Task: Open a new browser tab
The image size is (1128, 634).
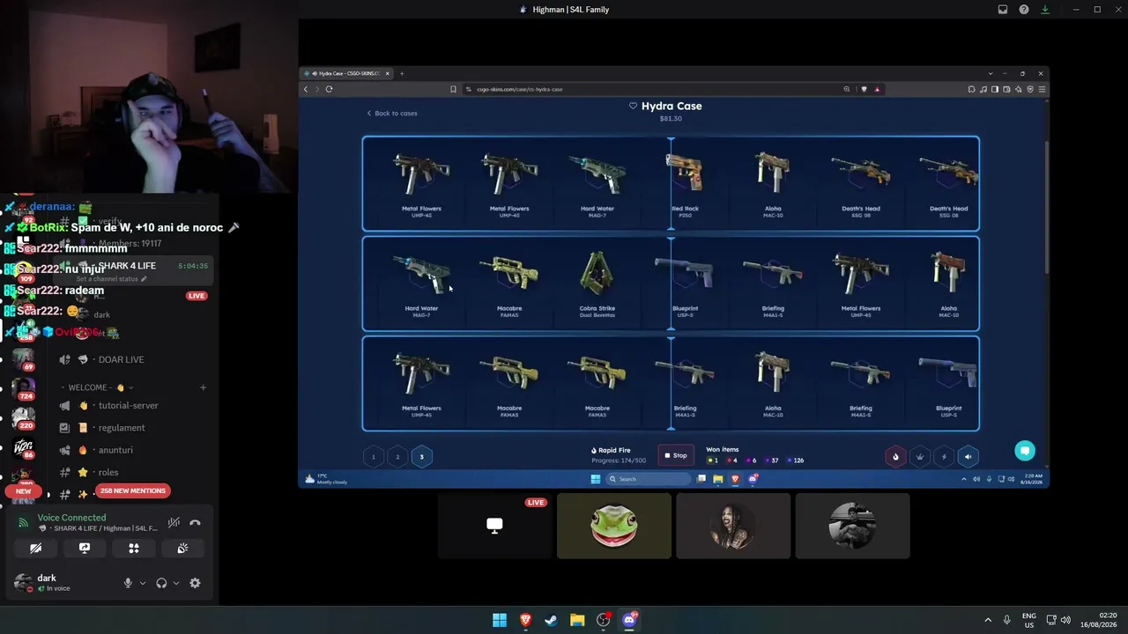Action: point(402,74)
